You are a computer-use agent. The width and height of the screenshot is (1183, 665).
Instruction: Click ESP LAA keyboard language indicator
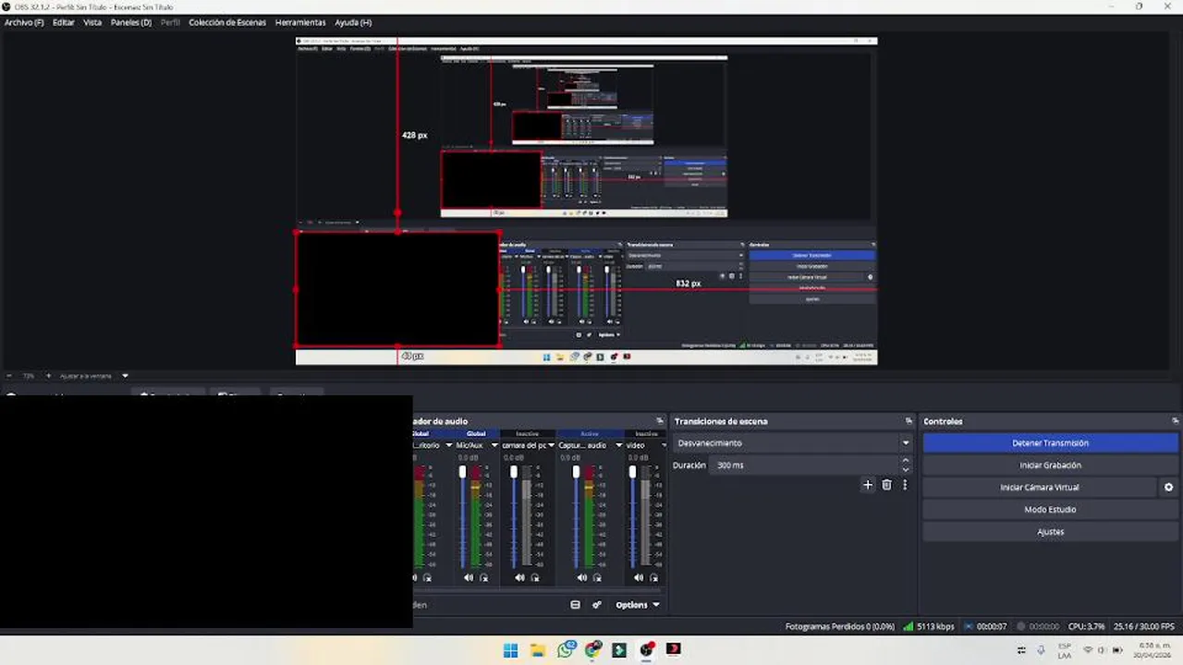tap(1065, 650)
